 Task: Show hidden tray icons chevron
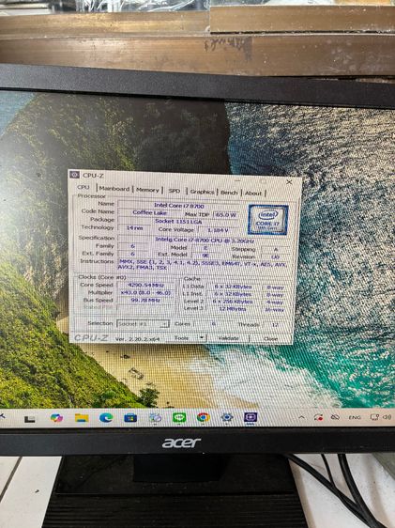coord(301,417)
